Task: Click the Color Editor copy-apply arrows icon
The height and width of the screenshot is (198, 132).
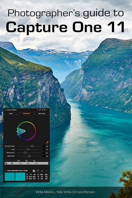Action: [40, 110]
